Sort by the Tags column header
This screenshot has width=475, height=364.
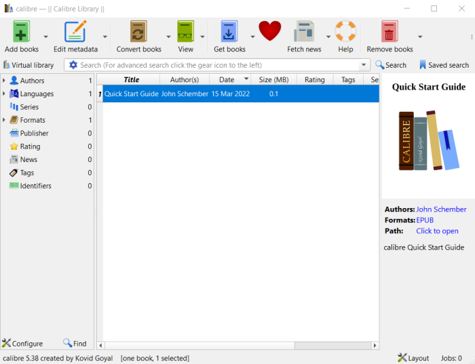click(x=348, y=79)
